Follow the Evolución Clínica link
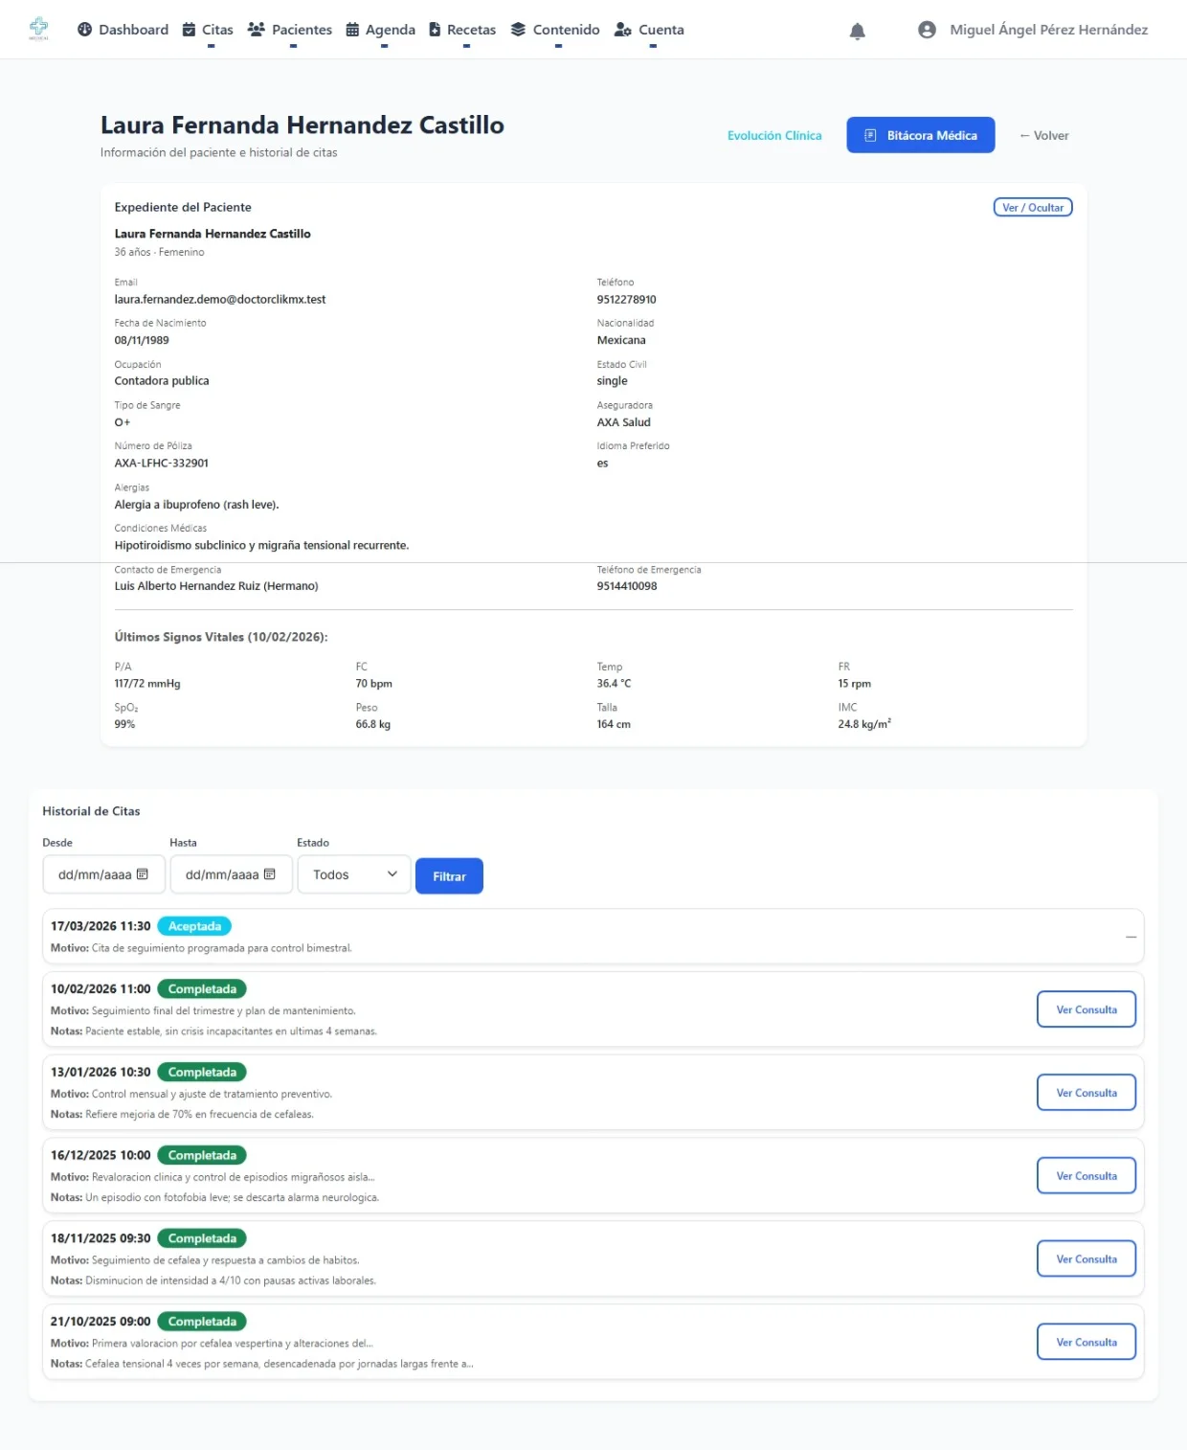 point(773,136)
